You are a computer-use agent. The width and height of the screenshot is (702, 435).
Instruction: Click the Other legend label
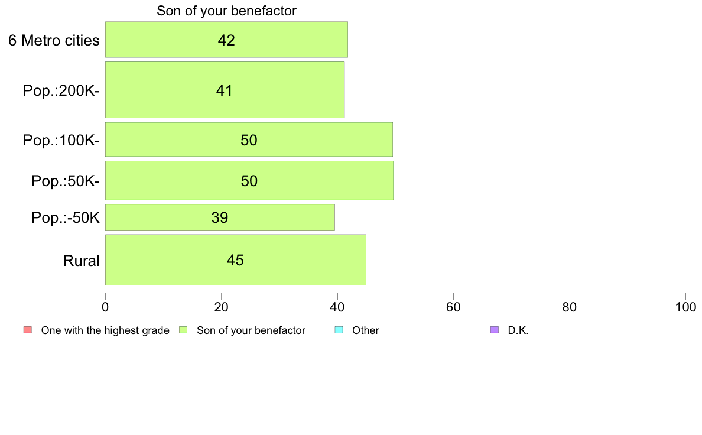366,330
